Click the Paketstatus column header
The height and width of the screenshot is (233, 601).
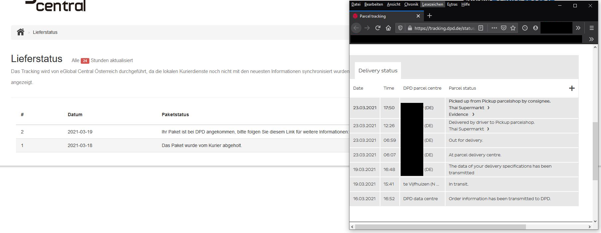point(175,115)
